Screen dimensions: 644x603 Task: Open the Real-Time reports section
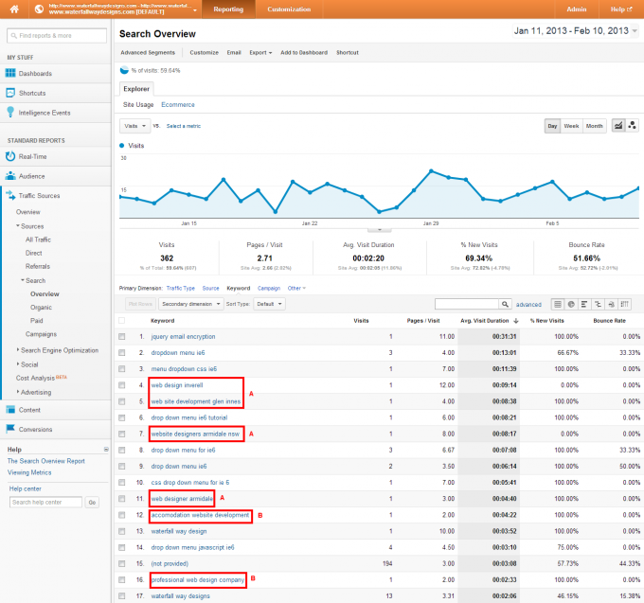tap(32, 156)
